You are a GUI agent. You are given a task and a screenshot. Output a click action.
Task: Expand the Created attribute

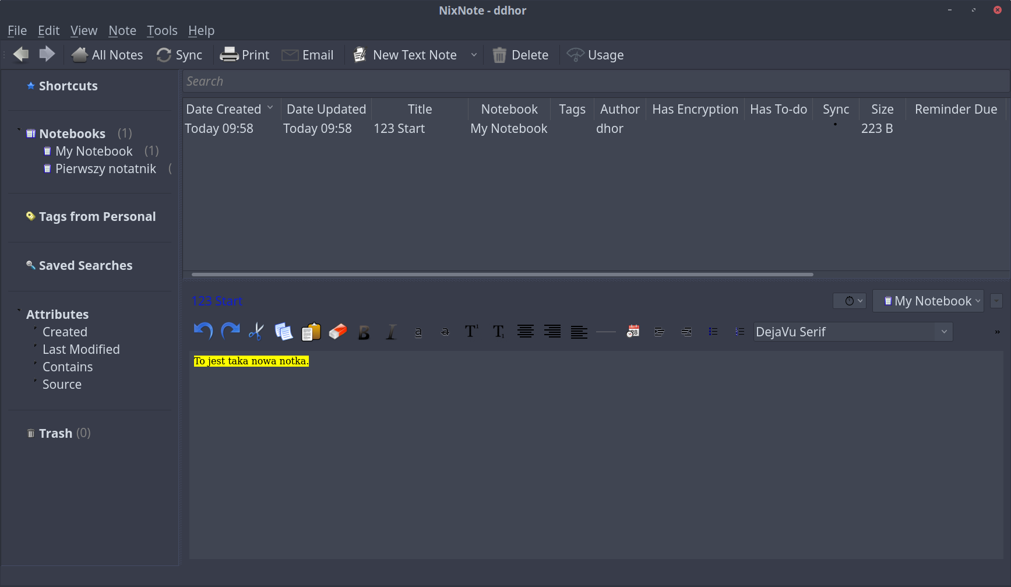36,329
